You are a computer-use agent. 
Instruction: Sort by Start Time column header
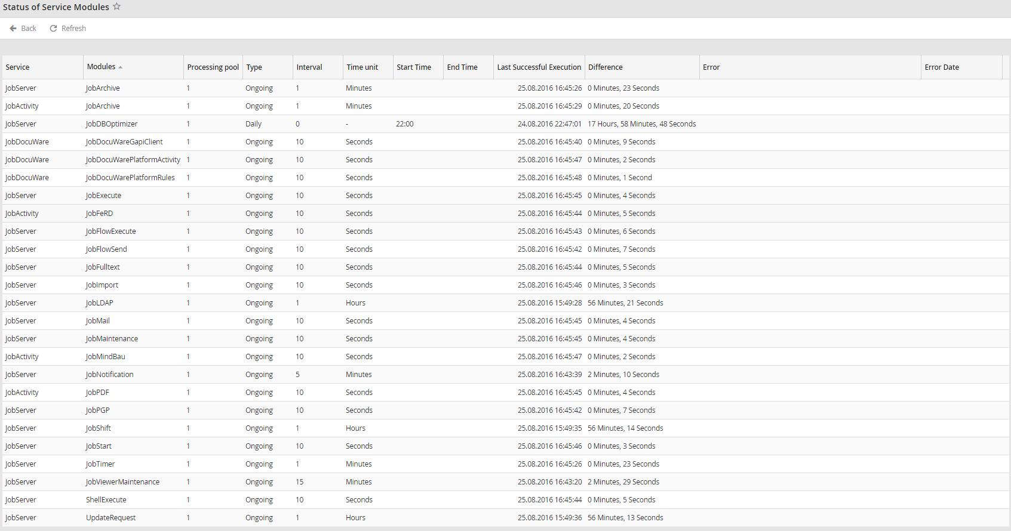419,67
